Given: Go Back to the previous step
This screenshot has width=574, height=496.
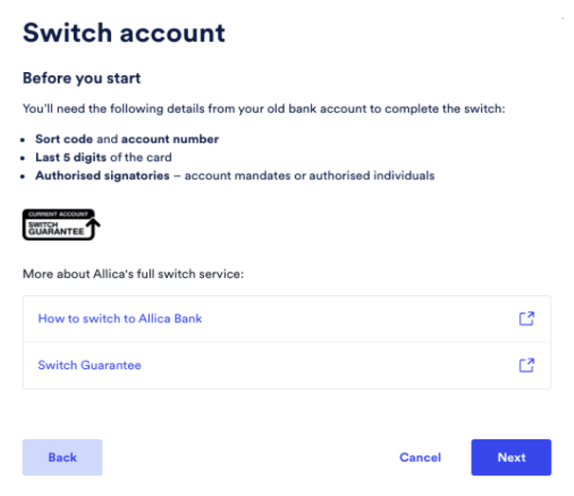Looking at the screenshot, I should (x=63, y=457).
